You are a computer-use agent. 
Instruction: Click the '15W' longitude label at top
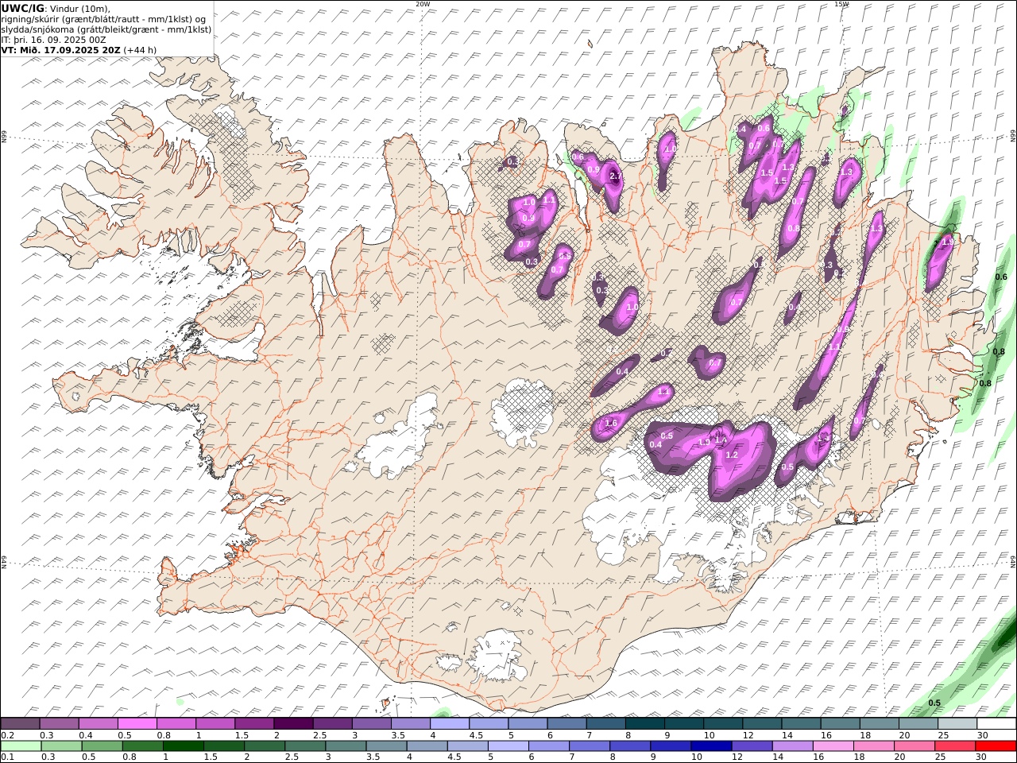point(841,4)
